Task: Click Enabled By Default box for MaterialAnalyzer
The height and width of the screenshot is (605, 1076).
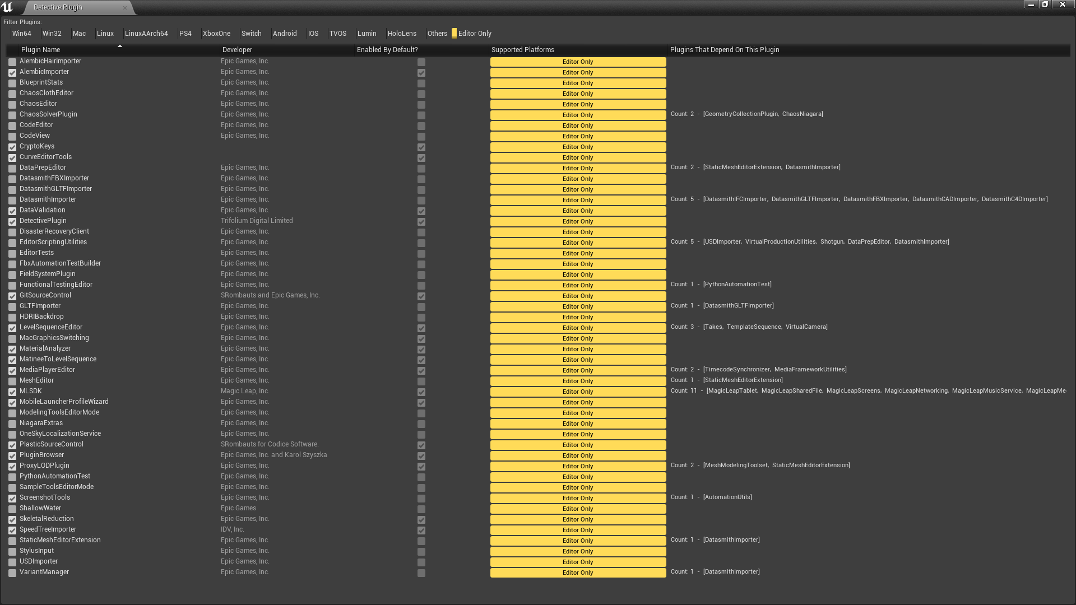Action: (x=421, y=350)
